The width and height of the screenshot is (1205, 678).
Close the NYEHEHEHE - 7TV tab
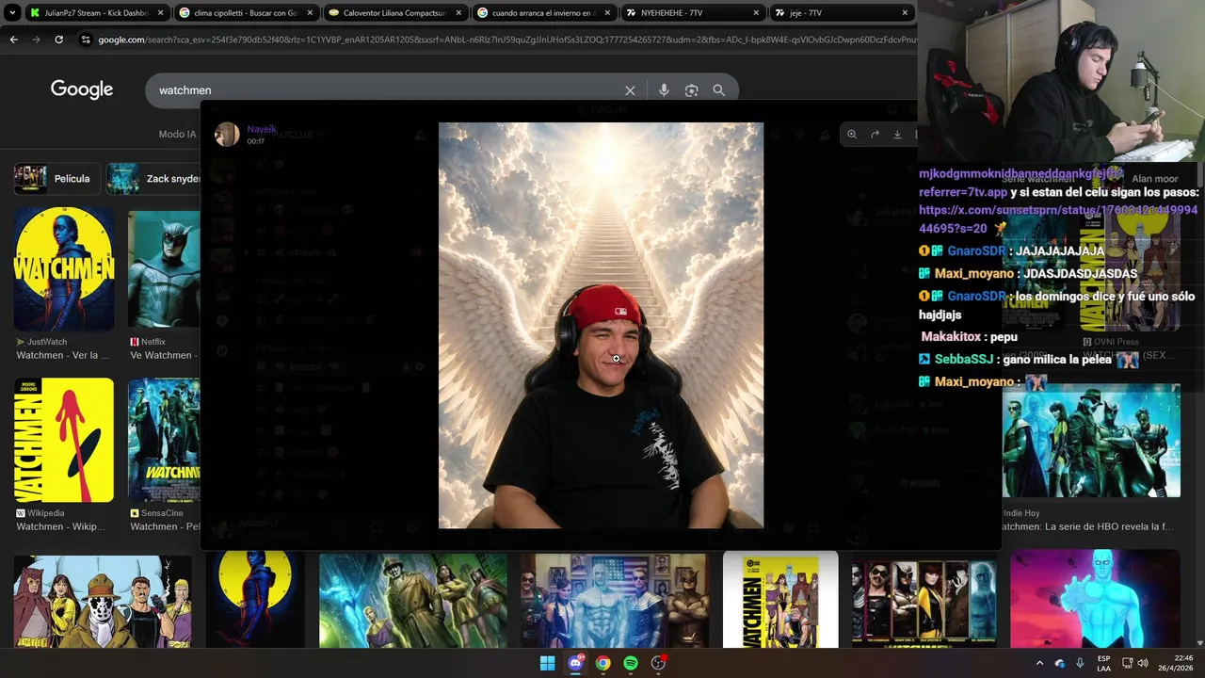coord(756,13)
